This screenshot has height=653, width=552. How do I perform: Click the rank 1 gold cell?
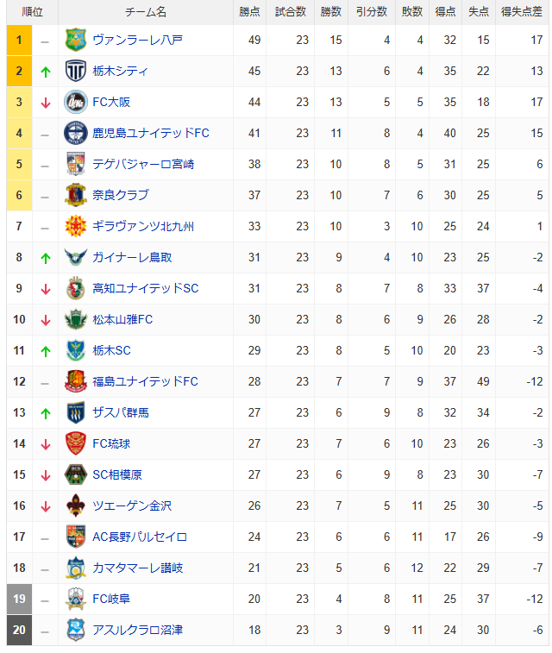point(19,40)
